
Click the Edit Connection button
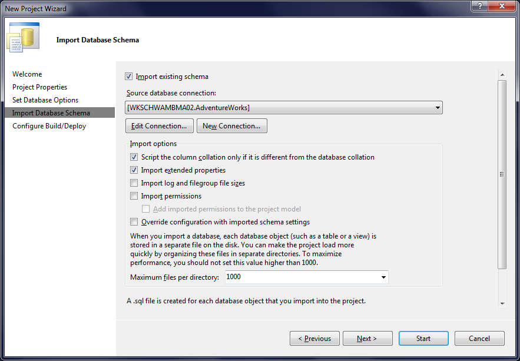[159, 125]
